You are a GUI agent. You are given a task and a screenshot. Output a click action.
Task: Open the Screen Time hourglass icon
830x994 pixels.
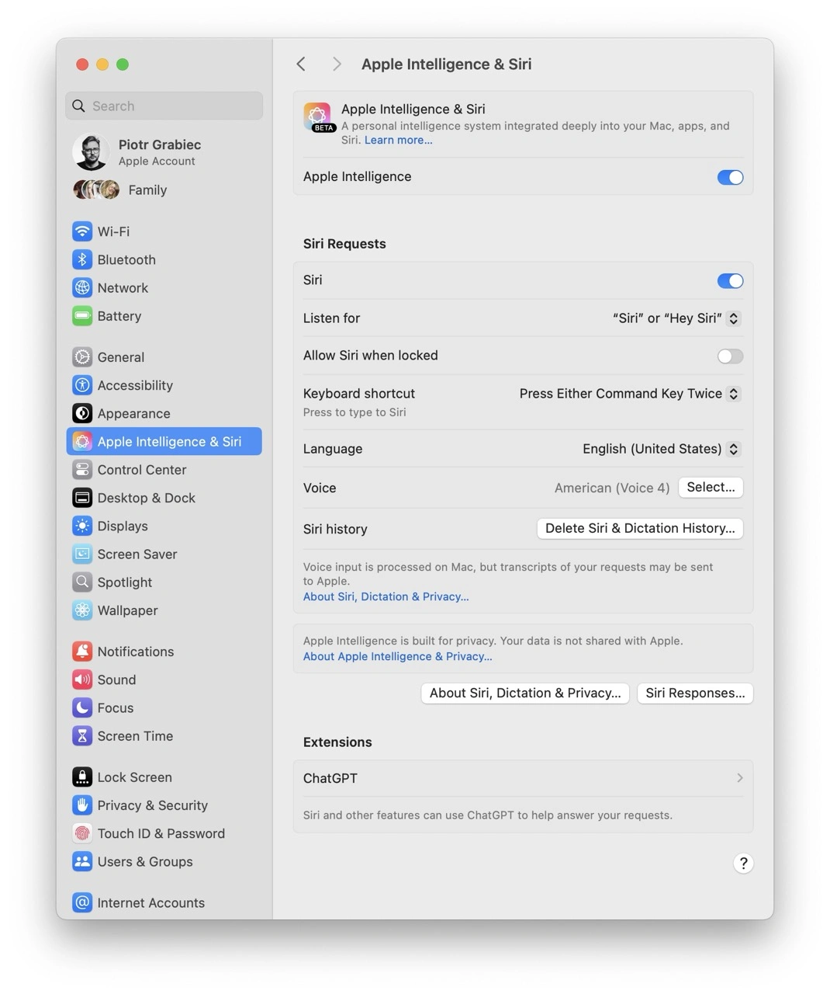tap(82, 735)
